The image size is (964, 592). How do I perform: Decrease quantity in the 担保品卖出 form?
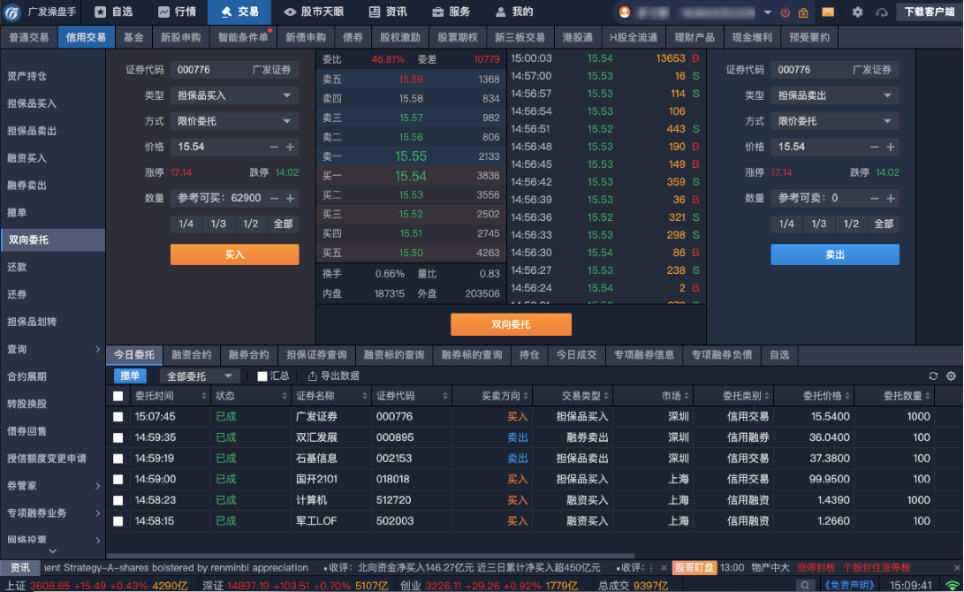pyautogui.click(x=874, y=198)
